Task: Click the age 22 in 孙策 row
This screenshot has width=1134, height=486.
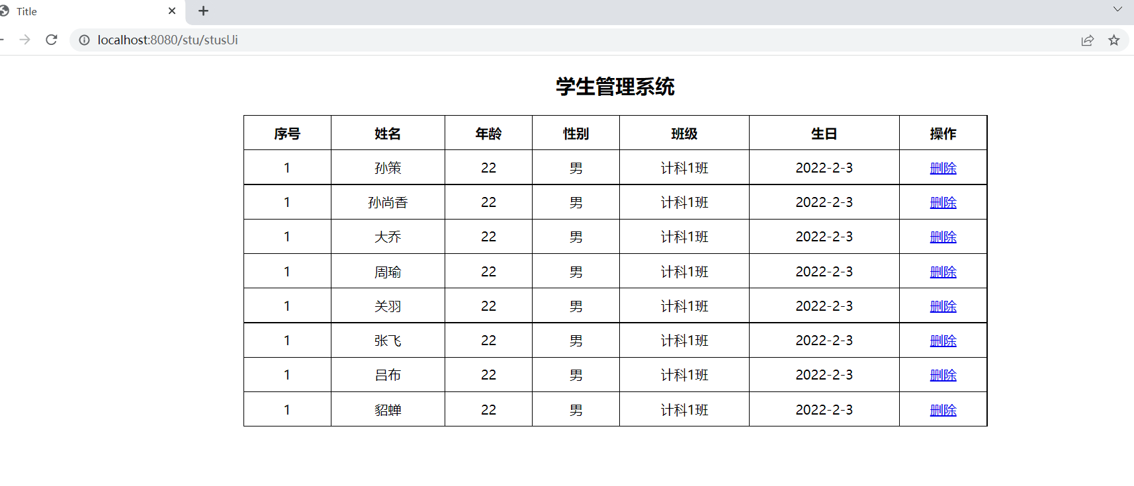Action: coord(488,168)
